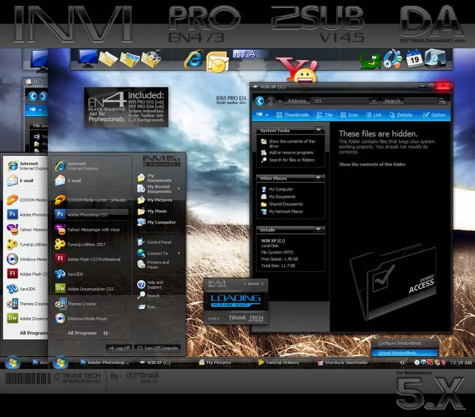Switch to Stardock SkinStudio on the taskbar
The width and height of the screenshot is (475, 417).
[343, 362]
